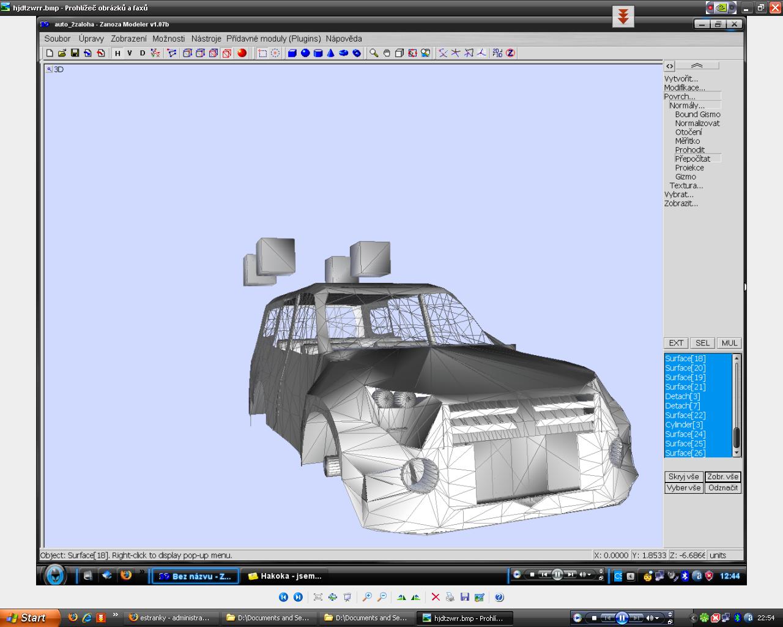This screenshot has width=783, height=627.
Task: Click the New file icon in Zanoza toolbar
Action: [50, 53]
